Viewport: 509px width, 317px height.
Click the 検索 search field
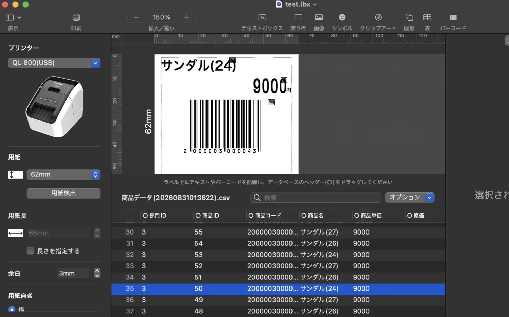click(316, 198)
